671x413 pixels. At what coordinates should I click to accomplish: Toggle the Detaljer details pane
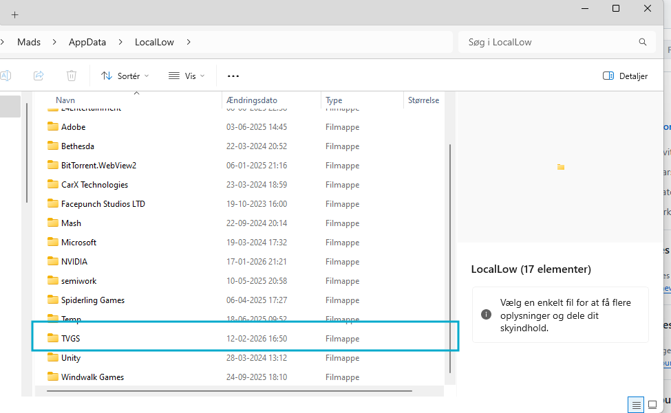625,76
